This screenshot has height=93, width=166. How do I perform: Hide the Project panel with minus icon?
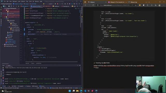pos(18,6)
